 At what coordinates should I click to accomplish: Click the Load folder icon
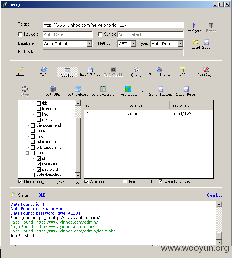[x=195, y=42]
